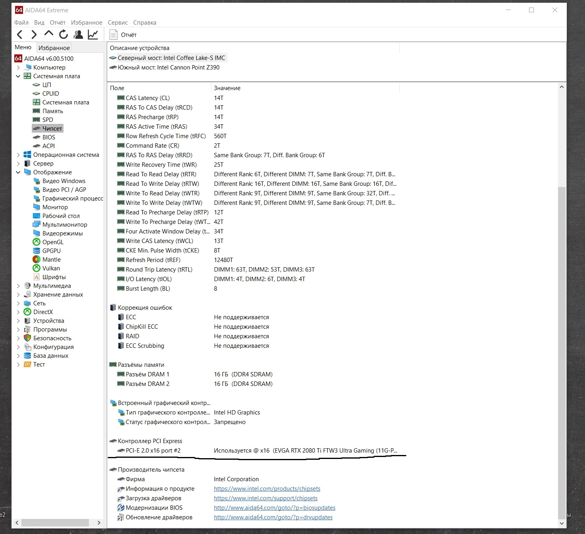Select the SPD icon in the tree

pos(37,120)
